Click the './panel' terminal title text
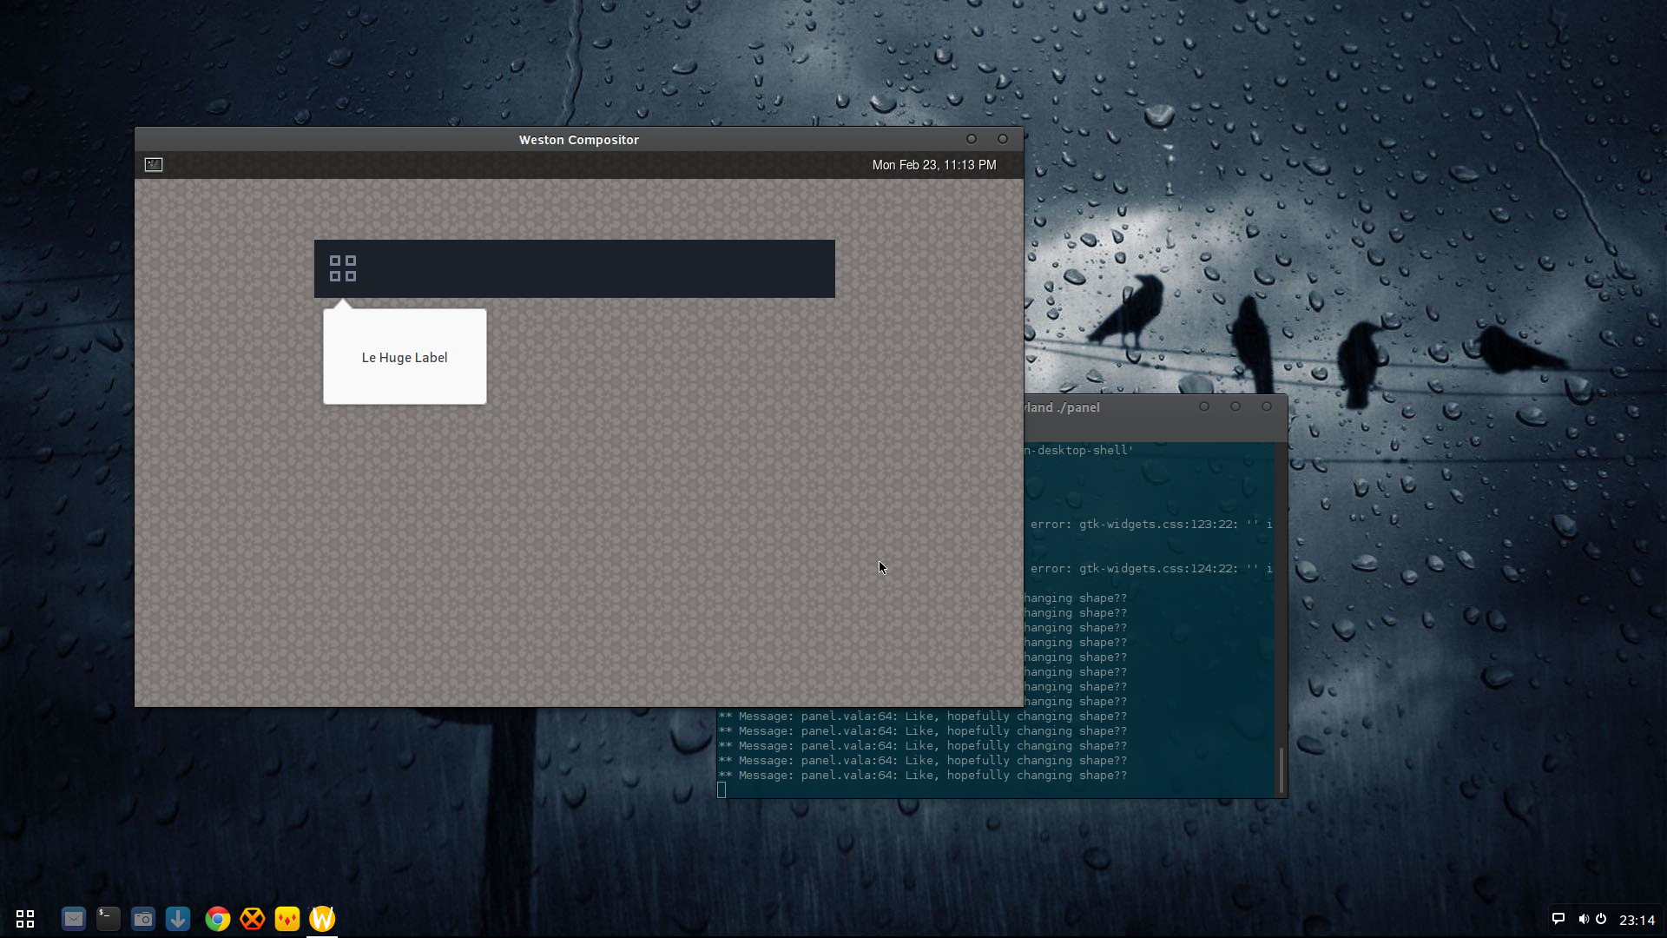The height and width of the screenshot is (938, 1667). tap(1078, 407)
